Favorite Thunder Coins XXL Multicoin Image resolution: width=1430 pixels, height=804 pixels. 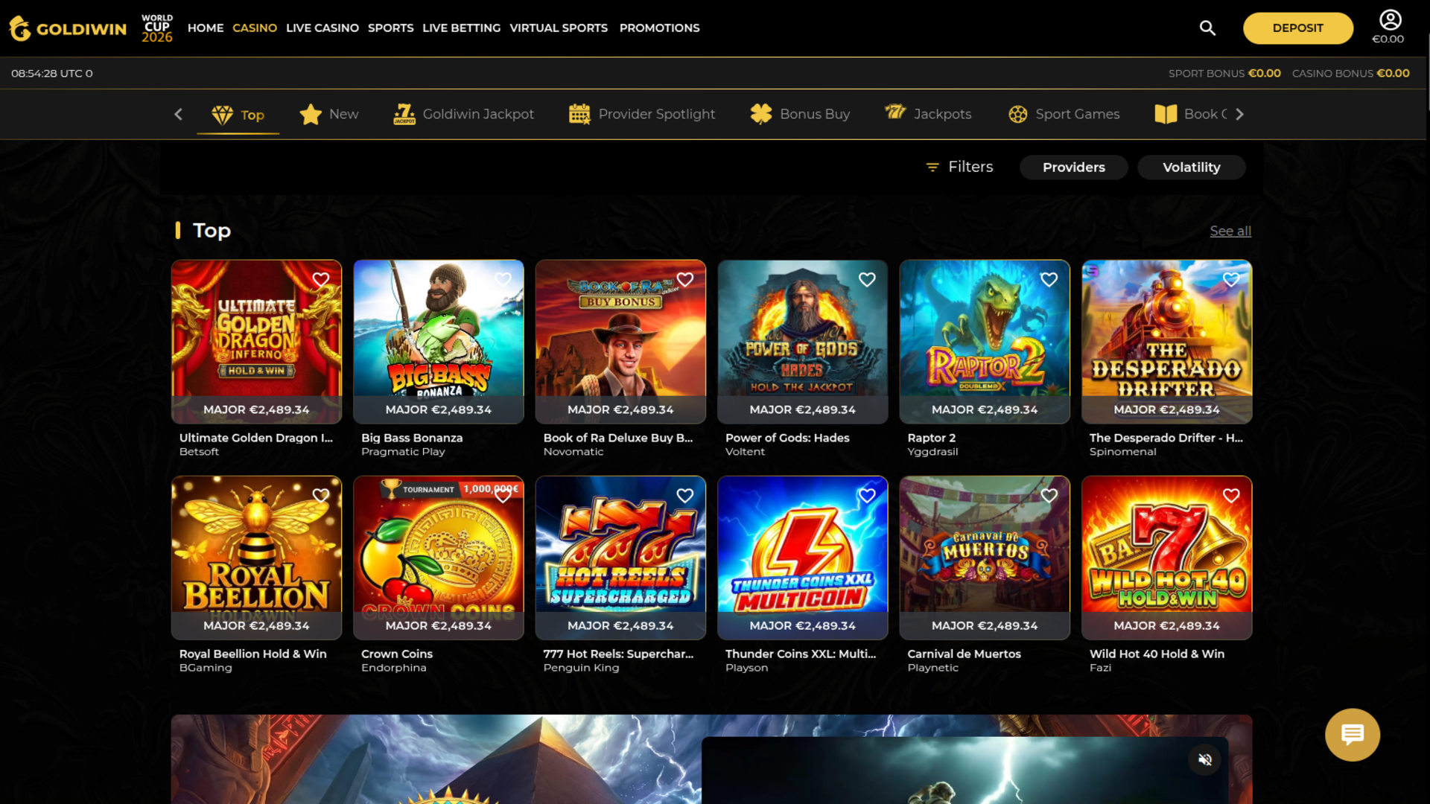coord(867,496)
